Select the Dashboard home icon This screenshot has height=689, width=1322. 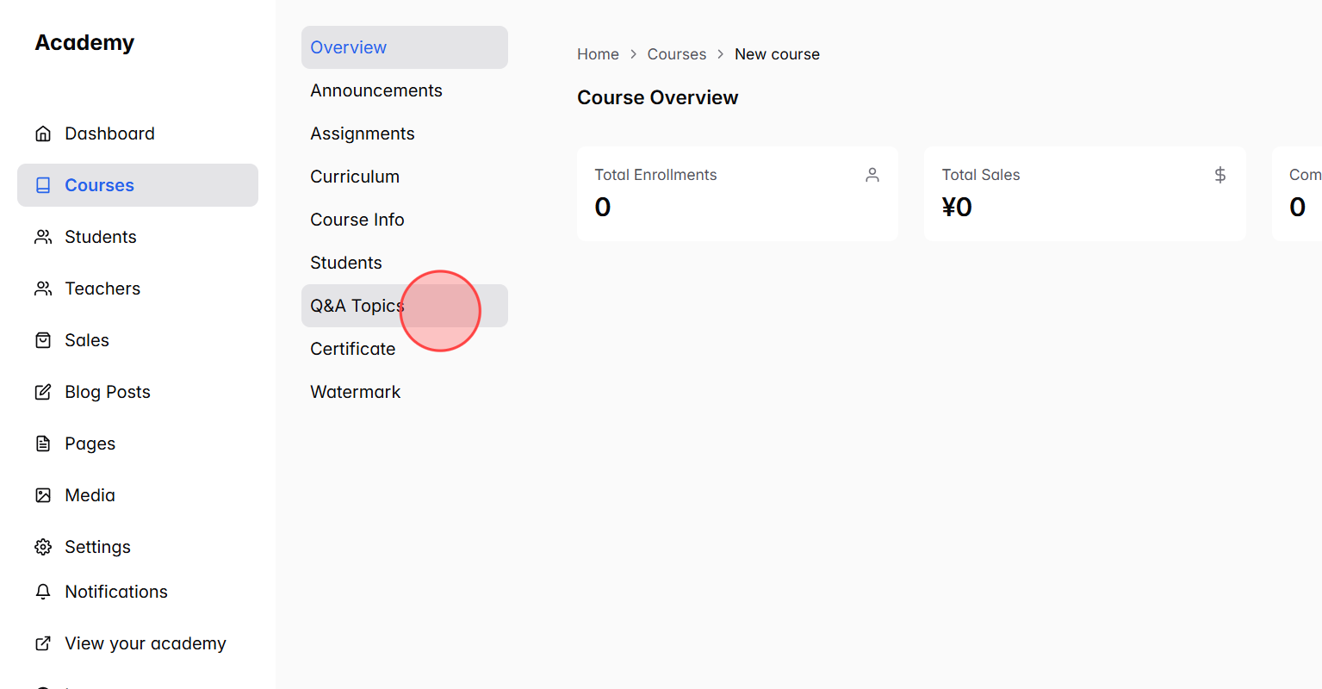[43, 133]
